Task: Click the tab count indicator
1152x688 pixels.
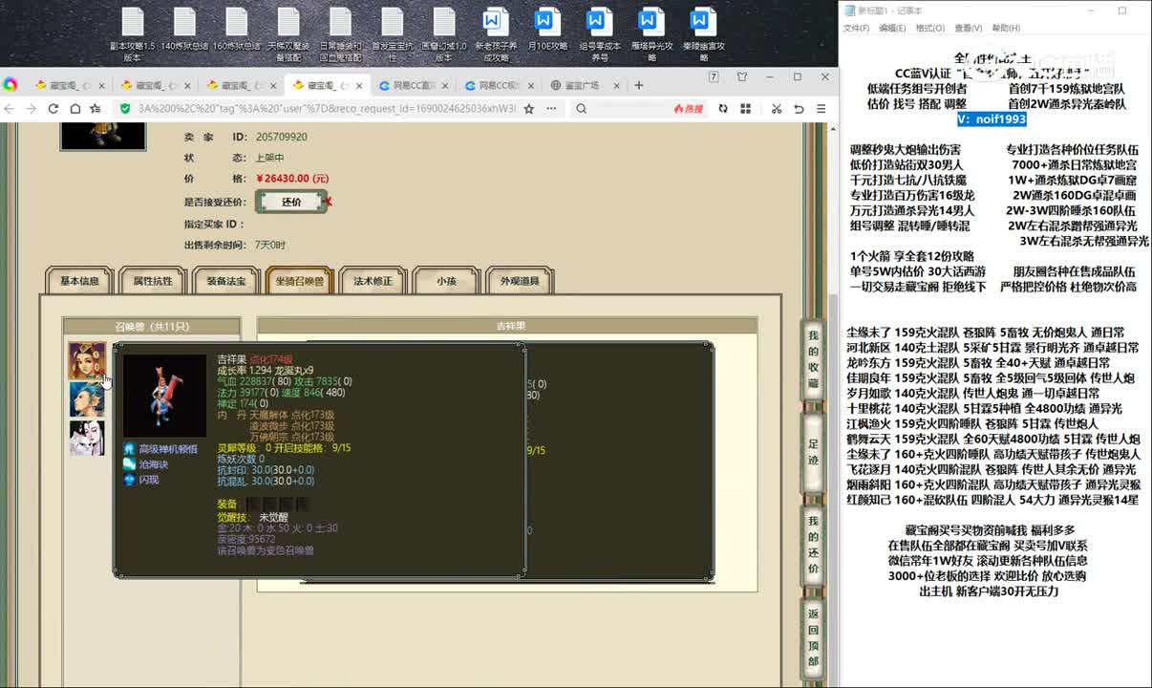Action: click(714, 76)
